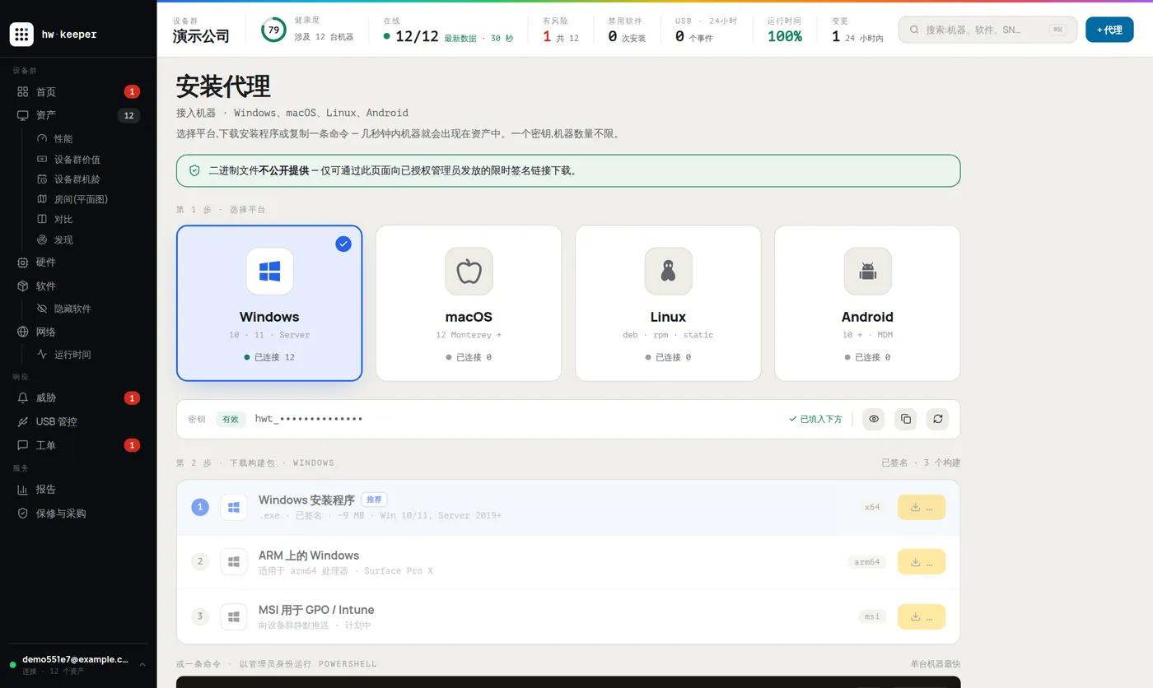Click the 演示公司 device group name
This screenshot has width=1153, height=688.
[201, 36]
